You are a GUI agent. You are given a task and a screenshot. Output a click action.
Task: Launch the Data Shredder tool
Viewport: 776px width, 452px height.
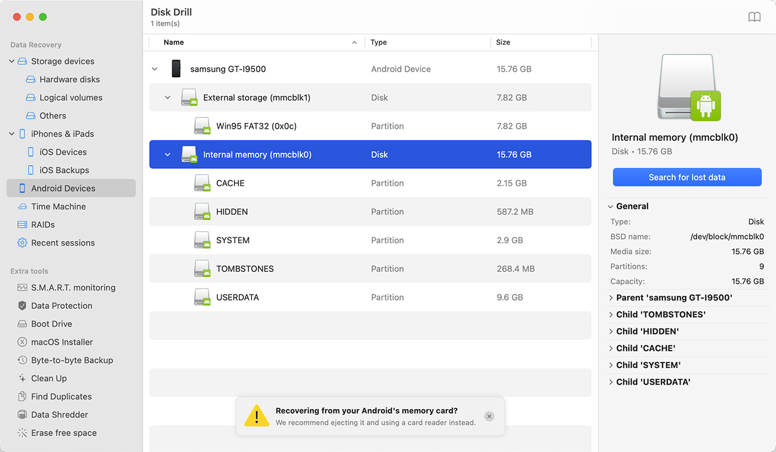pos(60,414)
